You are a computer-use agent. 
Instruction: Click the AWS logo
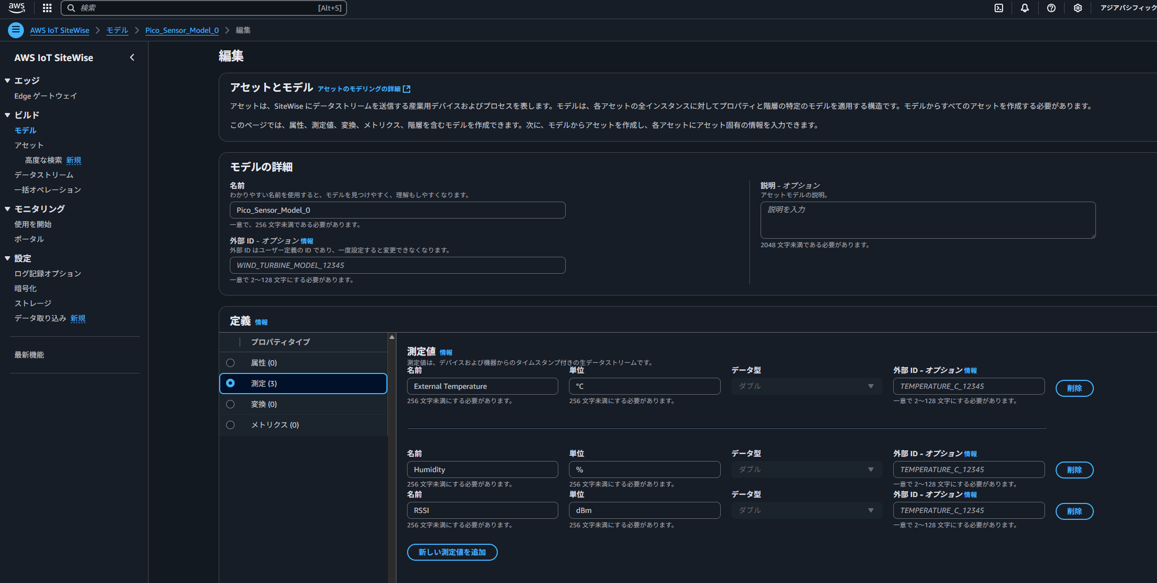tap(16, 8)
